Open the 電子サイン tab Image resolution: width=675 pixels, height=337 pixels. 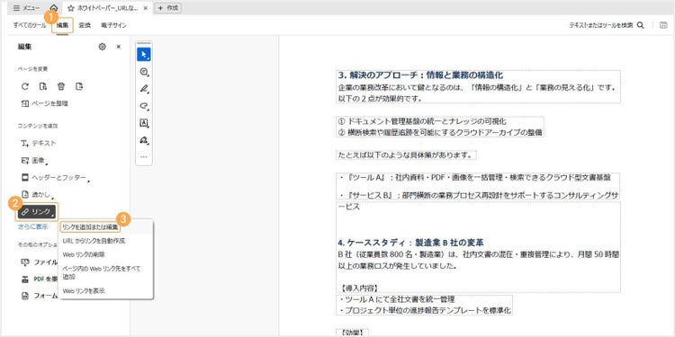click(113, 25)
